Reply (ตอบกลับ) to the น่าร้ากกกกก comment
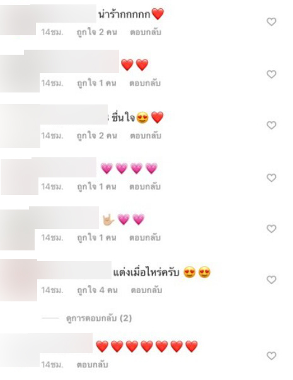This screenshot has height=380, width=293. pyautogui.click(x=146, y=32)
